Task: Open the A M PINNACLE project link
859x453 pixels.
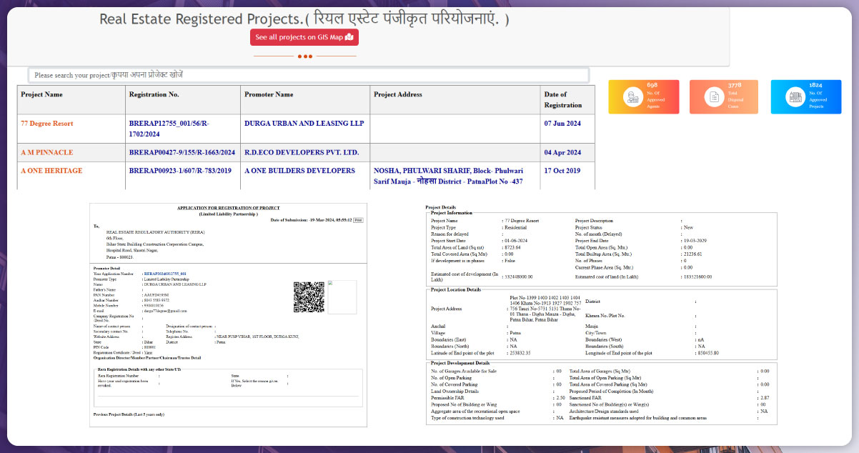Action: [47, 153]
